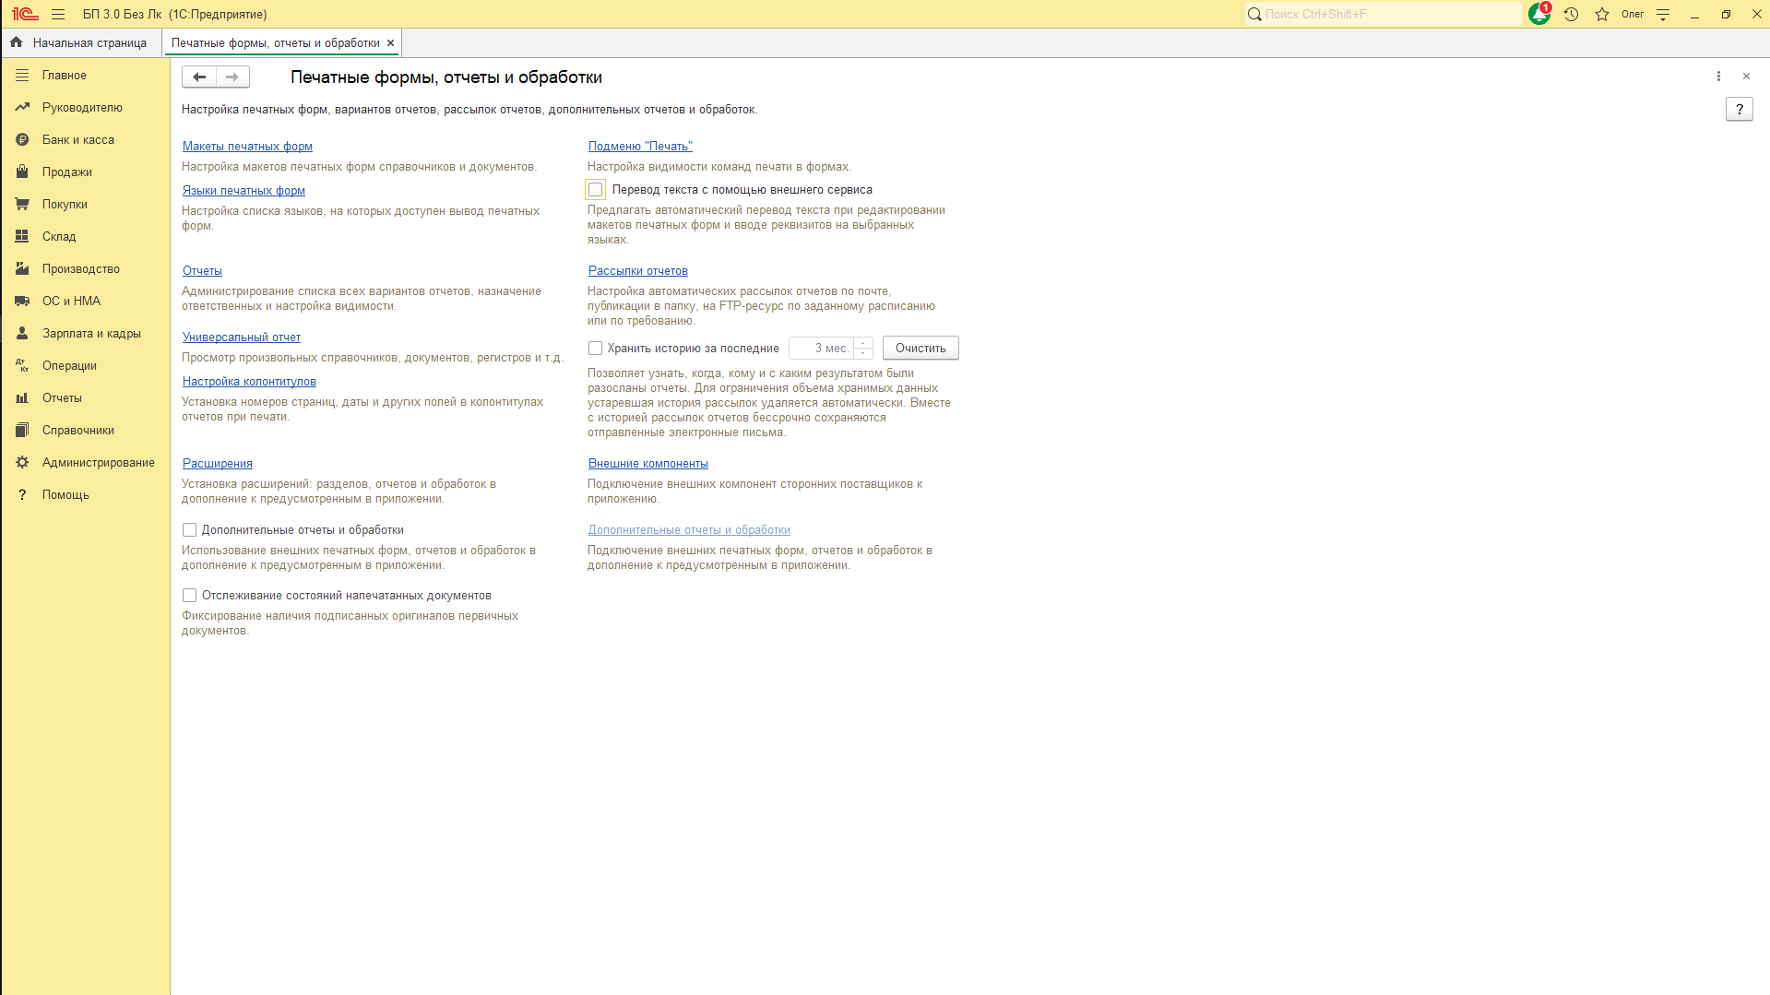
Task: Decrease months with the stepper down arrow
Action: point(862,353)
